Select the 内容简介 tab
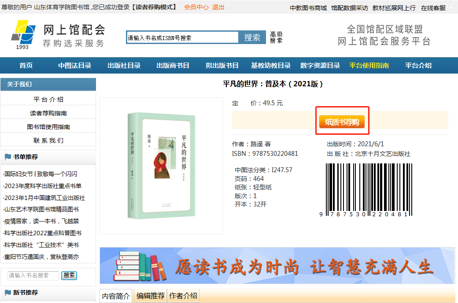The height and width of the screenshot is (303, 458). pos(116,296)
